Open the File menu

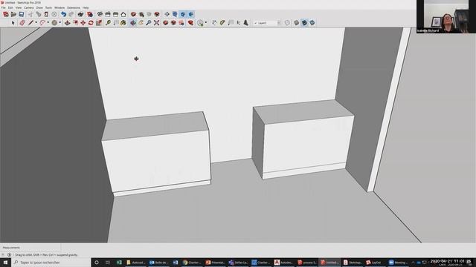(3, 7)
